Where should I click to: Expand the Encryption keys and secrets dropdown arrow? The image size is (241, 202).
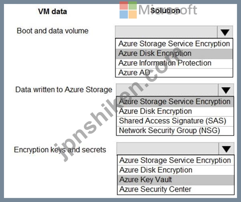click(226, 149)
